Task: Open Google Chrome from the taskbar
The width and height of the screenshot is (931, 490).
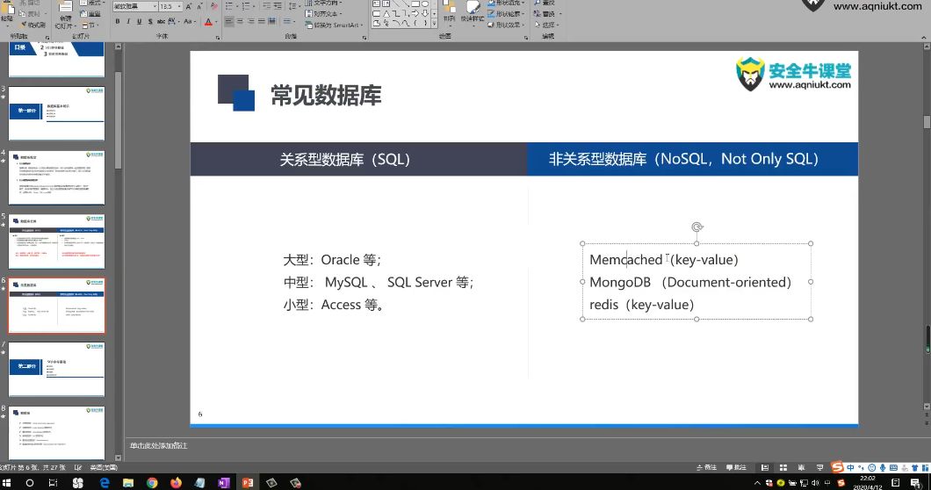Action: pyautogui.click(x=152, y=483)
